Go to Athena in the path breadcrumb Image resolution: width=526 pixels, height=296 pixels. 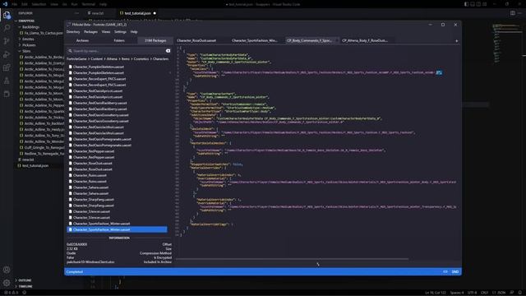click(x=112, y=59)
